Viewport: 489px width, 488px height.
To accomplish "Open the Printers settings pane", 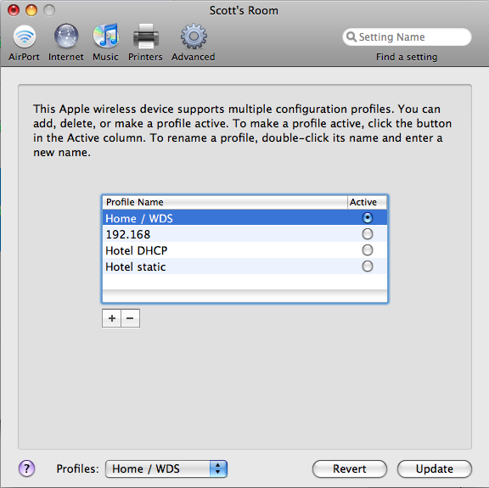I will pos(145,42).
